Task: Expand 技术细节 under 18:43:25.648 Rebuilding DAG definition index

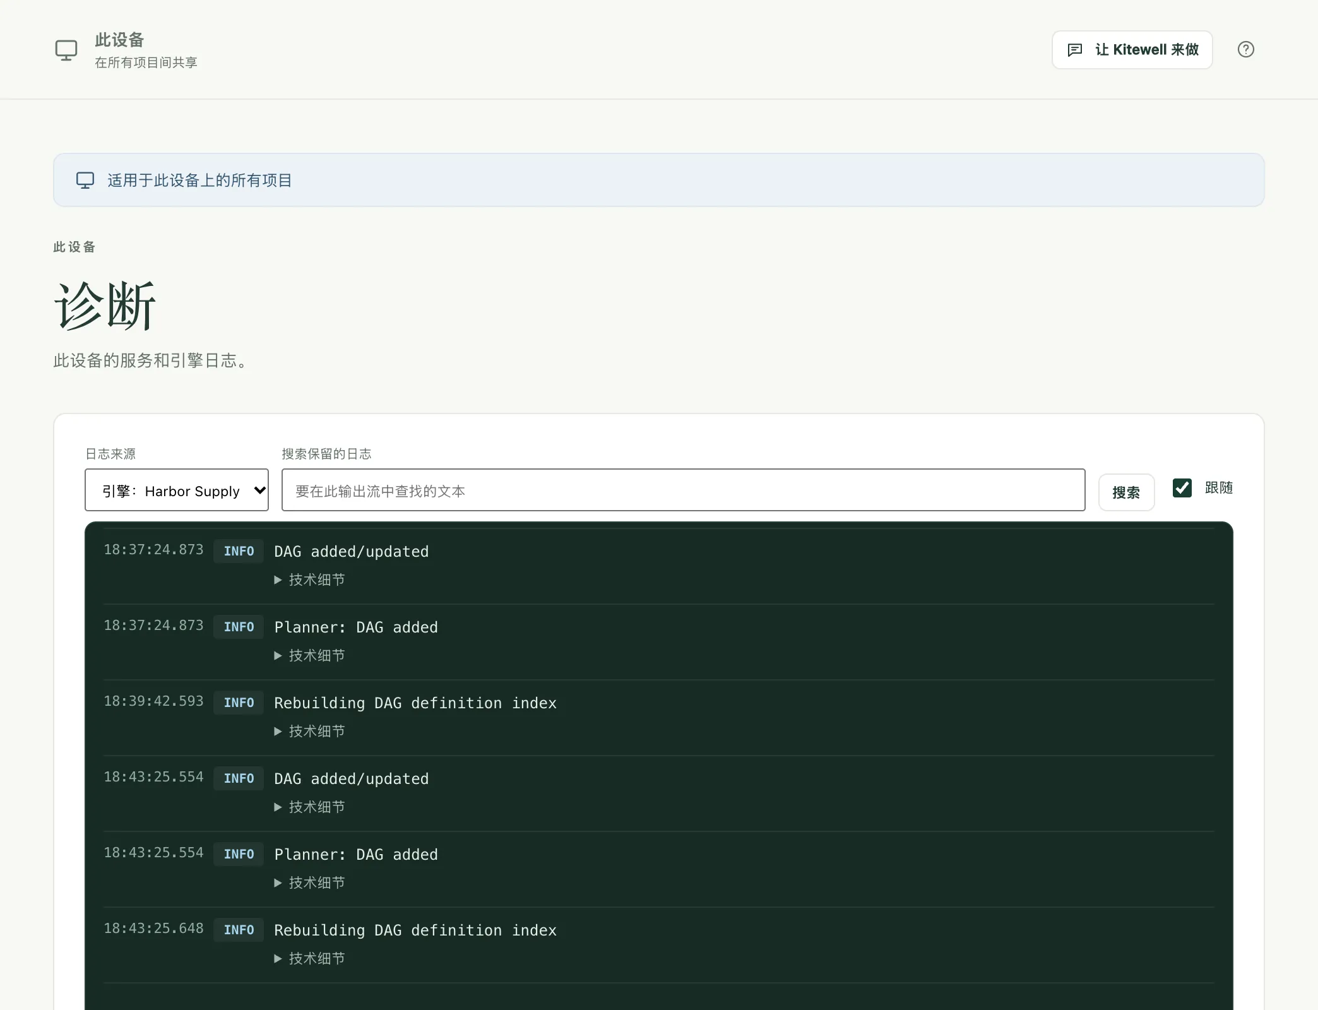Action: (x=310, y=958)
